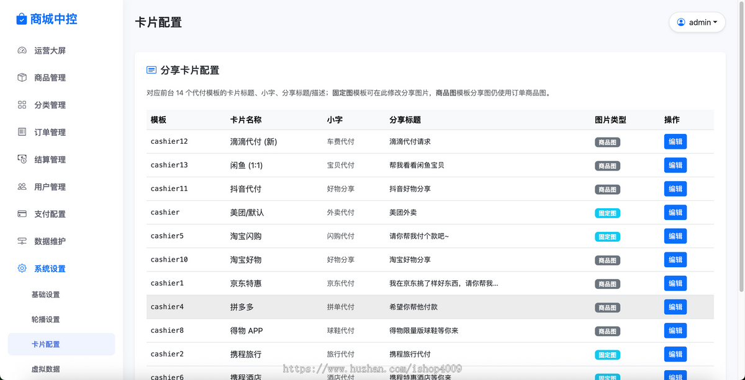Viewport: 745px width, 380px height.
Task: Click the 商城中控 brand title
Action: coord(54,19)
